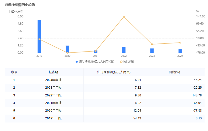The width and height of the screenshot is (208, 131).
Task: Select the 2024年年报 table cell
Action: pyautogui.click(x=53, y=80)
